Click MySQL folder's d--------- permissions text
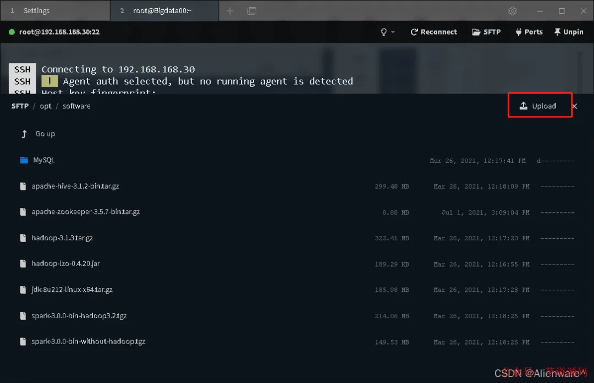The width and height of the screenshot is (594, 383). (555, 161)
